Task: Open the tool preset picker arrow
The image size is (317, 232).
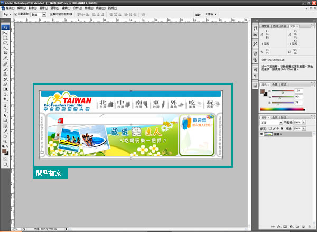Action: click(11, 14)
